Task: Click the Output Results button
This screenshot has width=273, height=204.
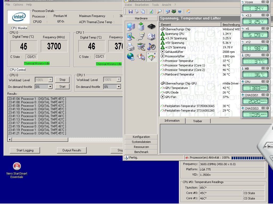Action: [72, 150]
